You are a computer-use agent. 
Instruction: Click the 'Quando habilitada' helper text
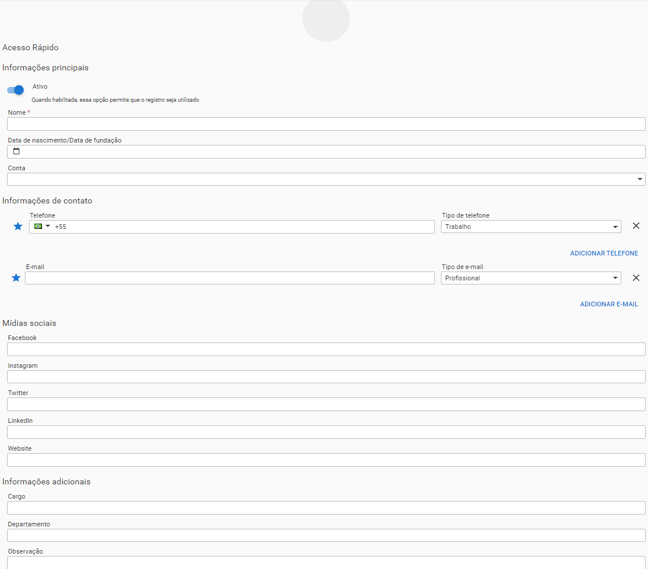115,100
